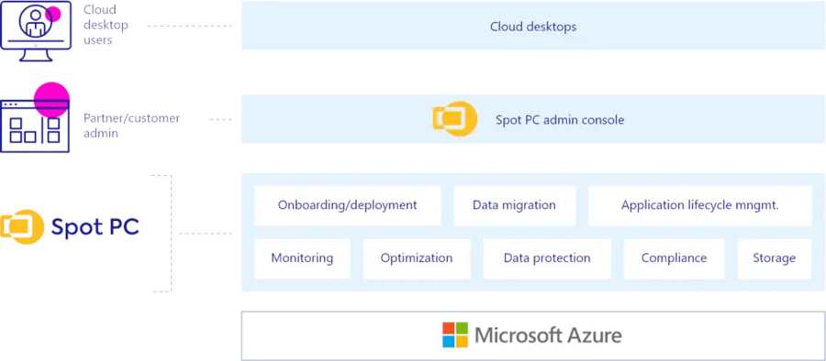Pick the Optimization box
The height and width of the screenshot is (361, 826).
(416, 258)
